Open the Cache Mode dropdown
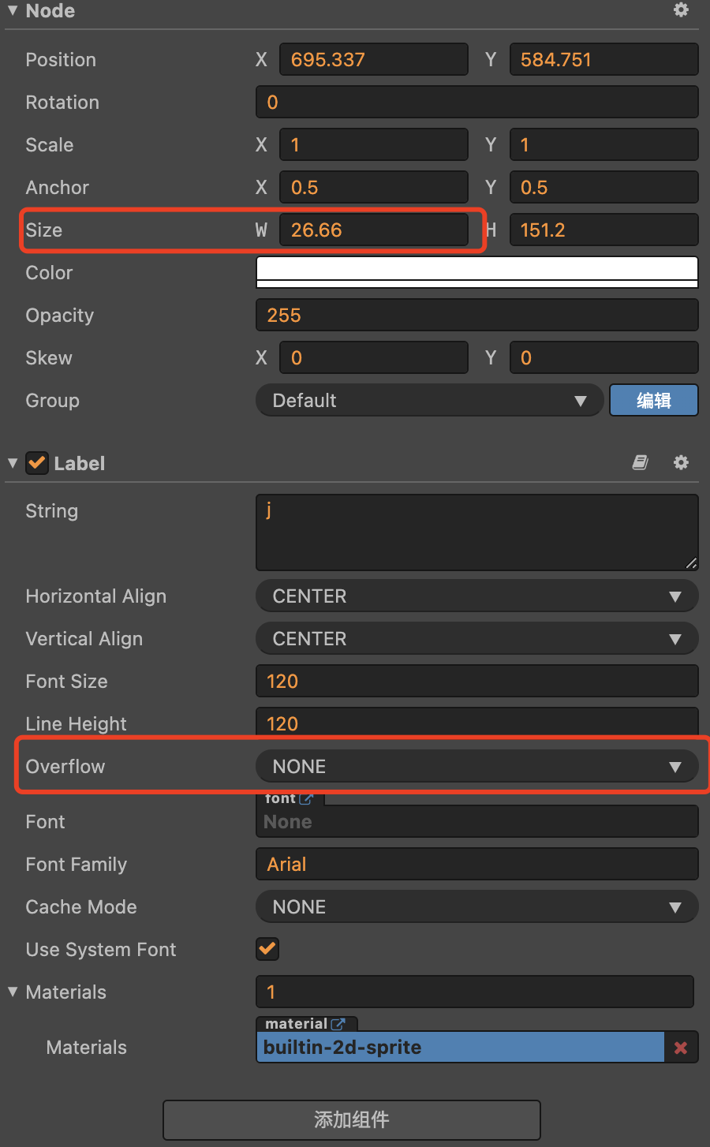Viewport: 710px width, 1147px height. tap(476, 907)
